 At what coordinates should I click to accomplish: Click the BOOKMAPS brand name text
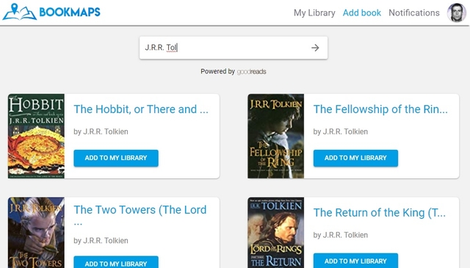[x=70, y=12]
